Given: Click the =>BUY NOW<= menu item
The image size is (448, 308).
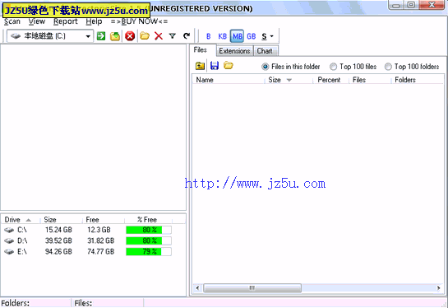Looking at the screenshot, I should (140, 21).
